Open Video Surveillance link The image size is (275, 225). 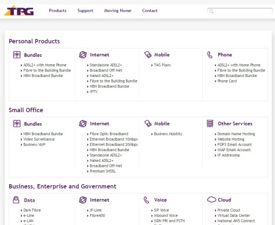39,139
